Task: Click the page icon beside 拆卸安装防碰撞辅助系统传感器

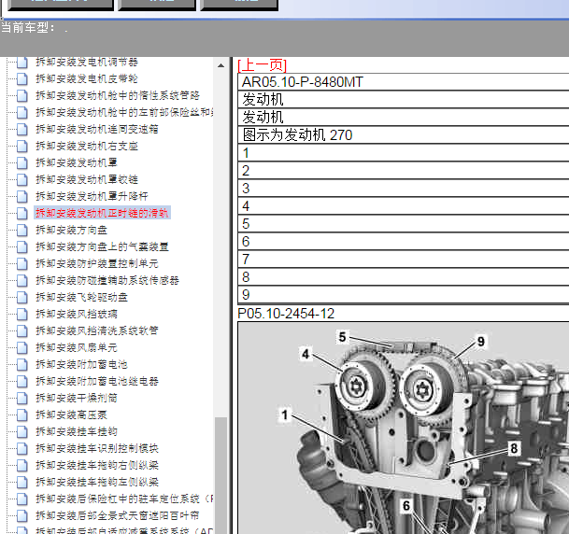Action: tap(22, 280)
